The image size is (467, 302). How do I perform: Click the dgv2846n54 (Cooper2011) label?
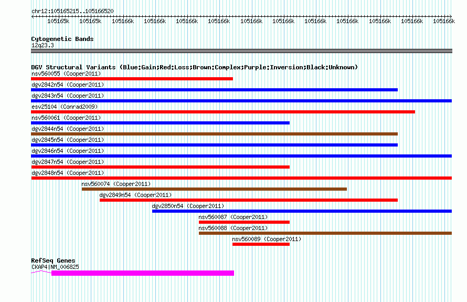click(68, 151)
